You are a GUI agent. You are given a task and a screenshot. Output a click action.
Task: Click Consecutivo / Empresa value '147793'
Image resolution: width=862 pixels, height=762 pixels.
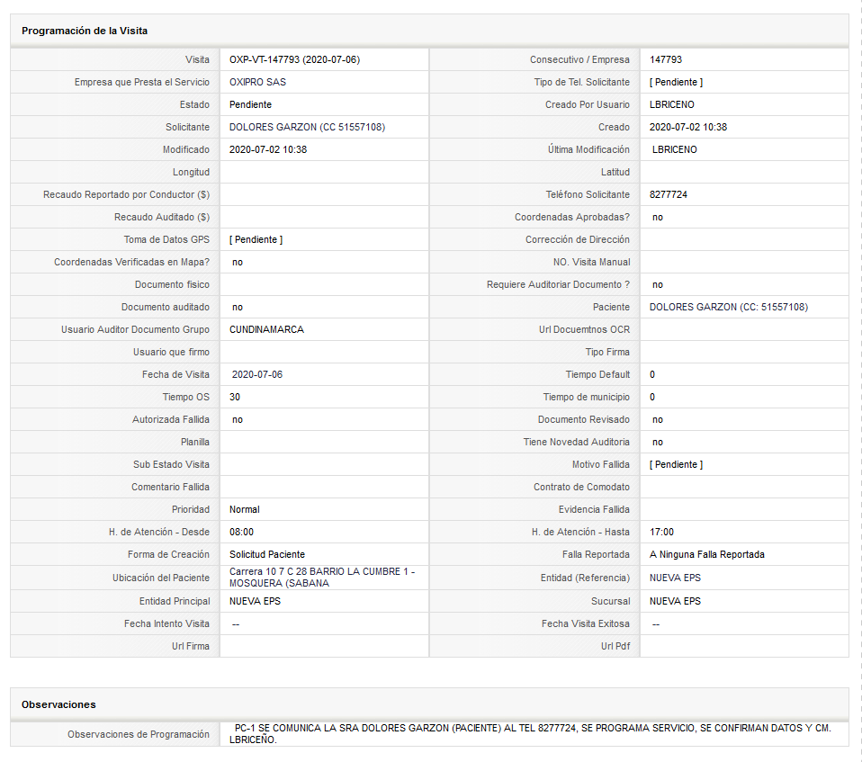(x=666, y=59)
